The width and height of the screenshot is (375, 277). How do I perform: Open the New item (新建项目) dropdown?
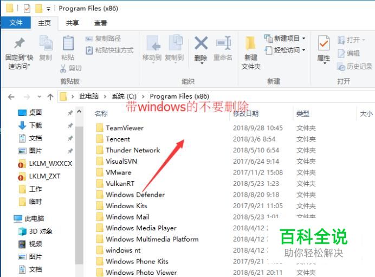tap(285, 38)
